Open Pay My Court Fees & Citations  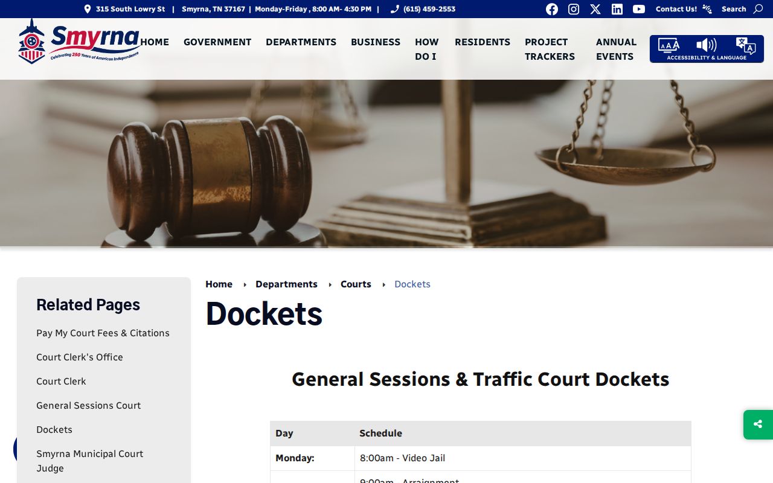click(103, 333)
